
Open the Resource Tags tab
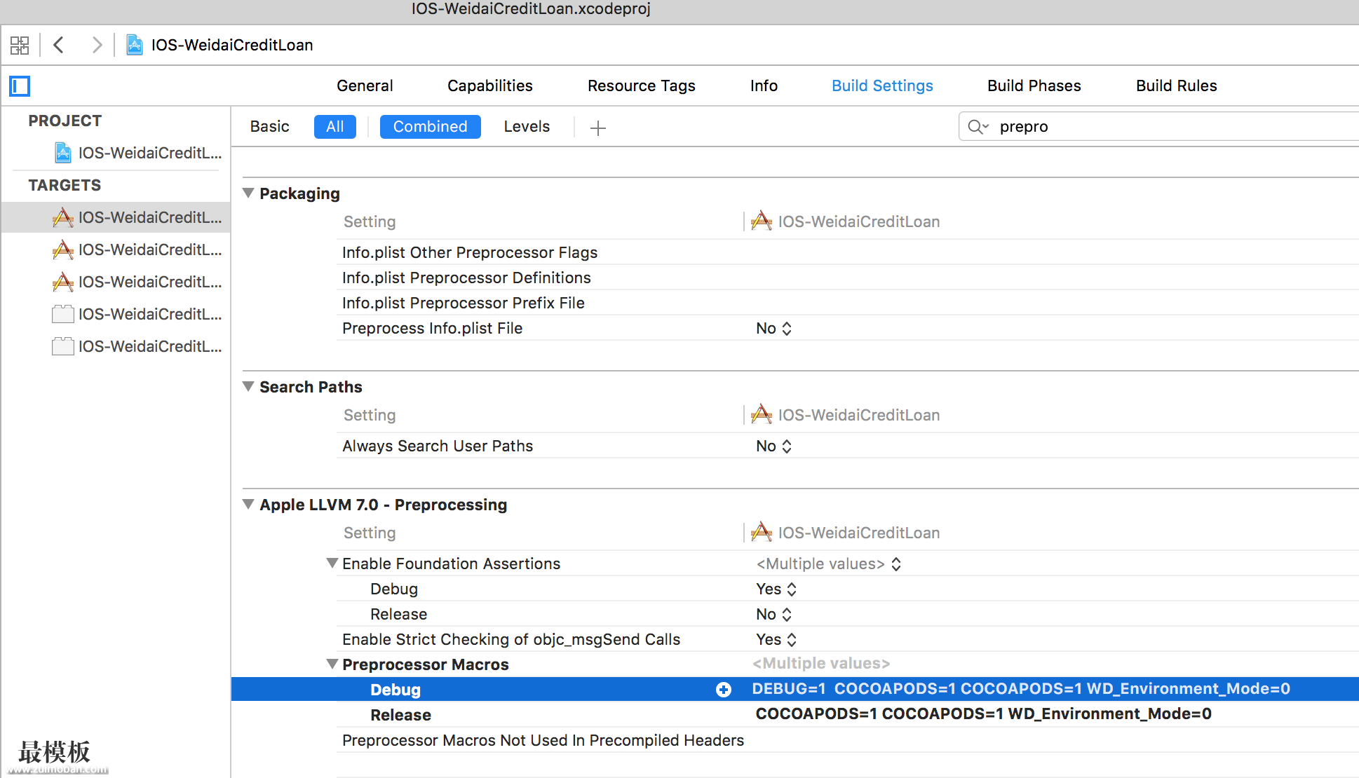tap(642, 86)
